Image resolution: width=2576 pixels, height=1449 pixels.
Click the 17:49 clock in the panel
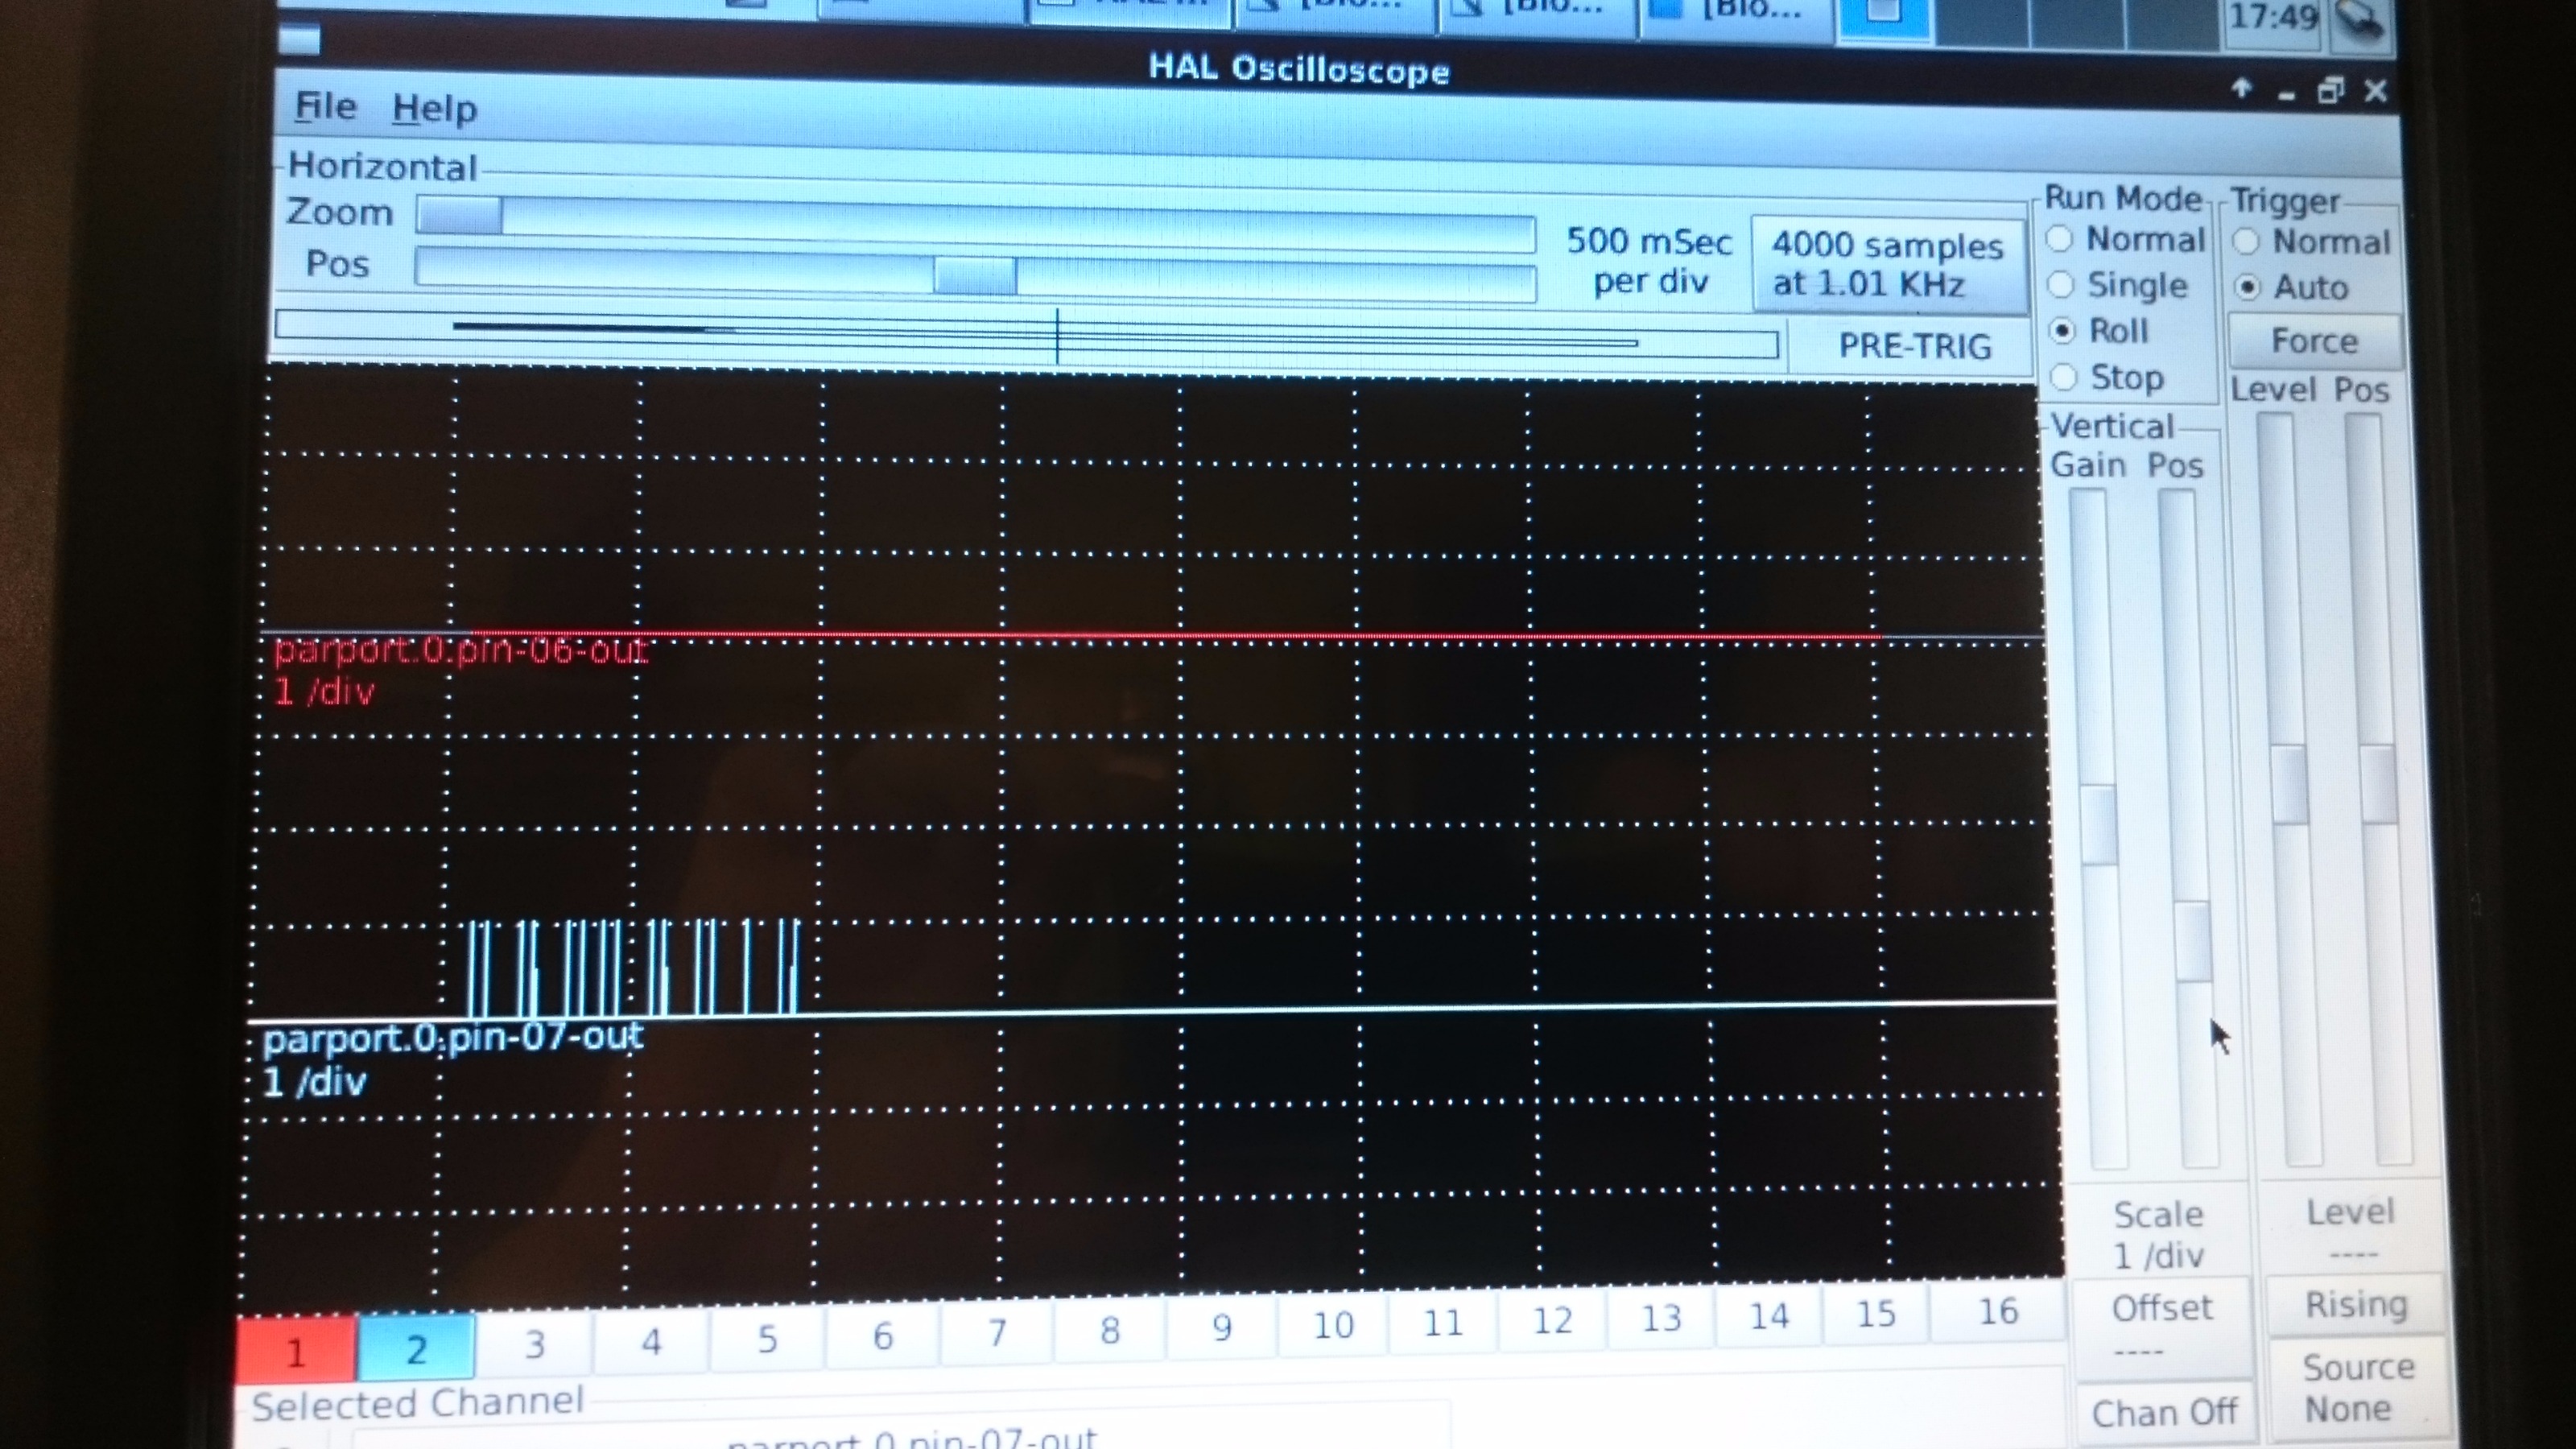2273,17
